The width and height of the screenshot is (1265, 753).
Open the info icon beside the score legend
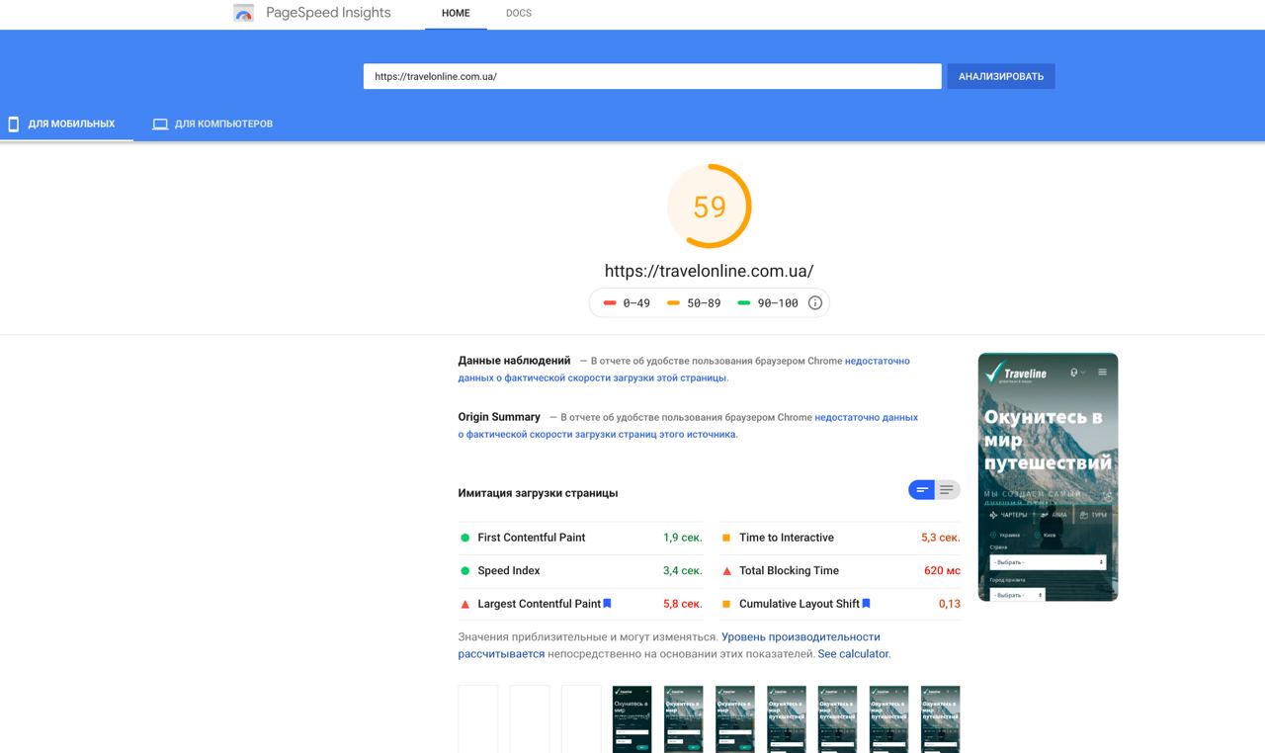click(815, 303)
